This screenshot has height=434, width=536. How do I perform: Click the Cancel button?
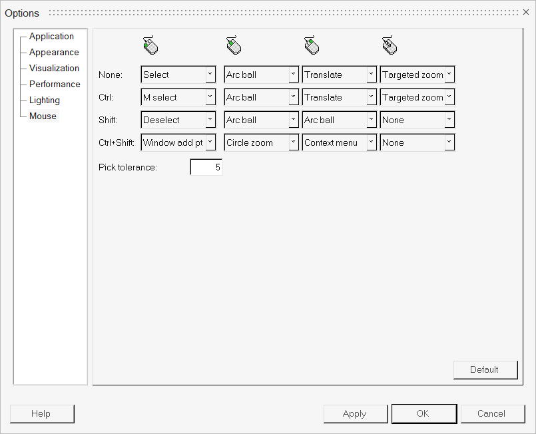[493, 414]
